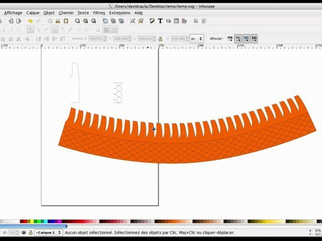This screenshot has height=241, width=322.
Task: Toggle current layer lock icon
Action: tap(31, 233)
